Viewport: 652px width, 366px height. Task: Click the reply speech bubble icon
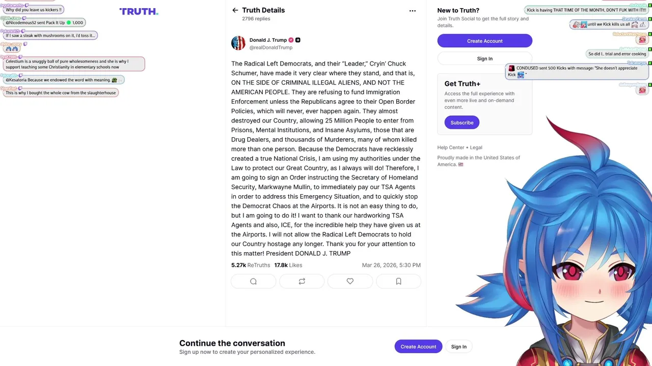(x=253, y=281)
